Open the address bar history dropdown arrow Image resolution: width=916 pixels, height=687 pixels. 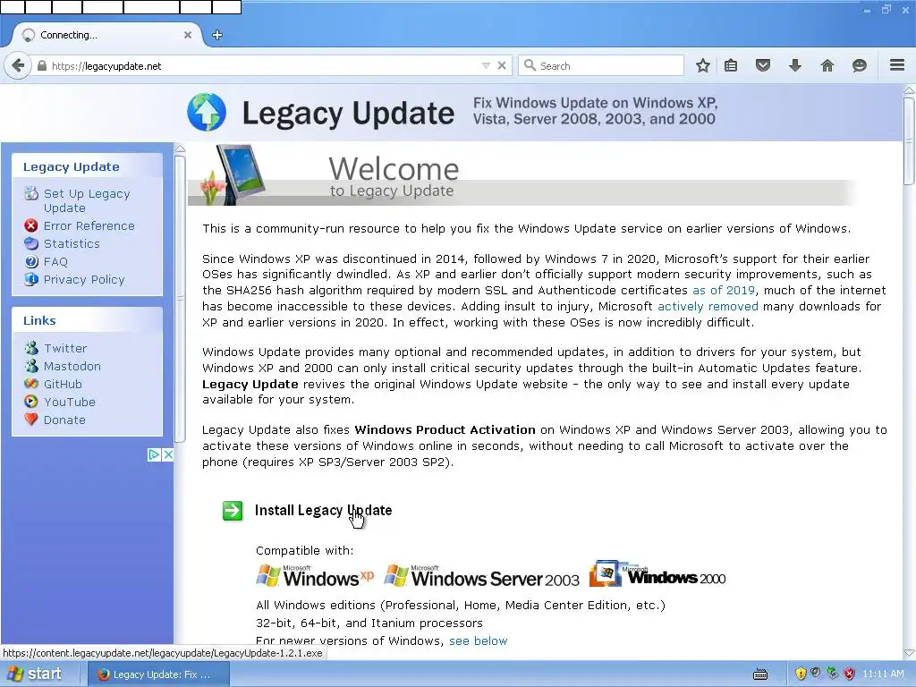[486, 66]
